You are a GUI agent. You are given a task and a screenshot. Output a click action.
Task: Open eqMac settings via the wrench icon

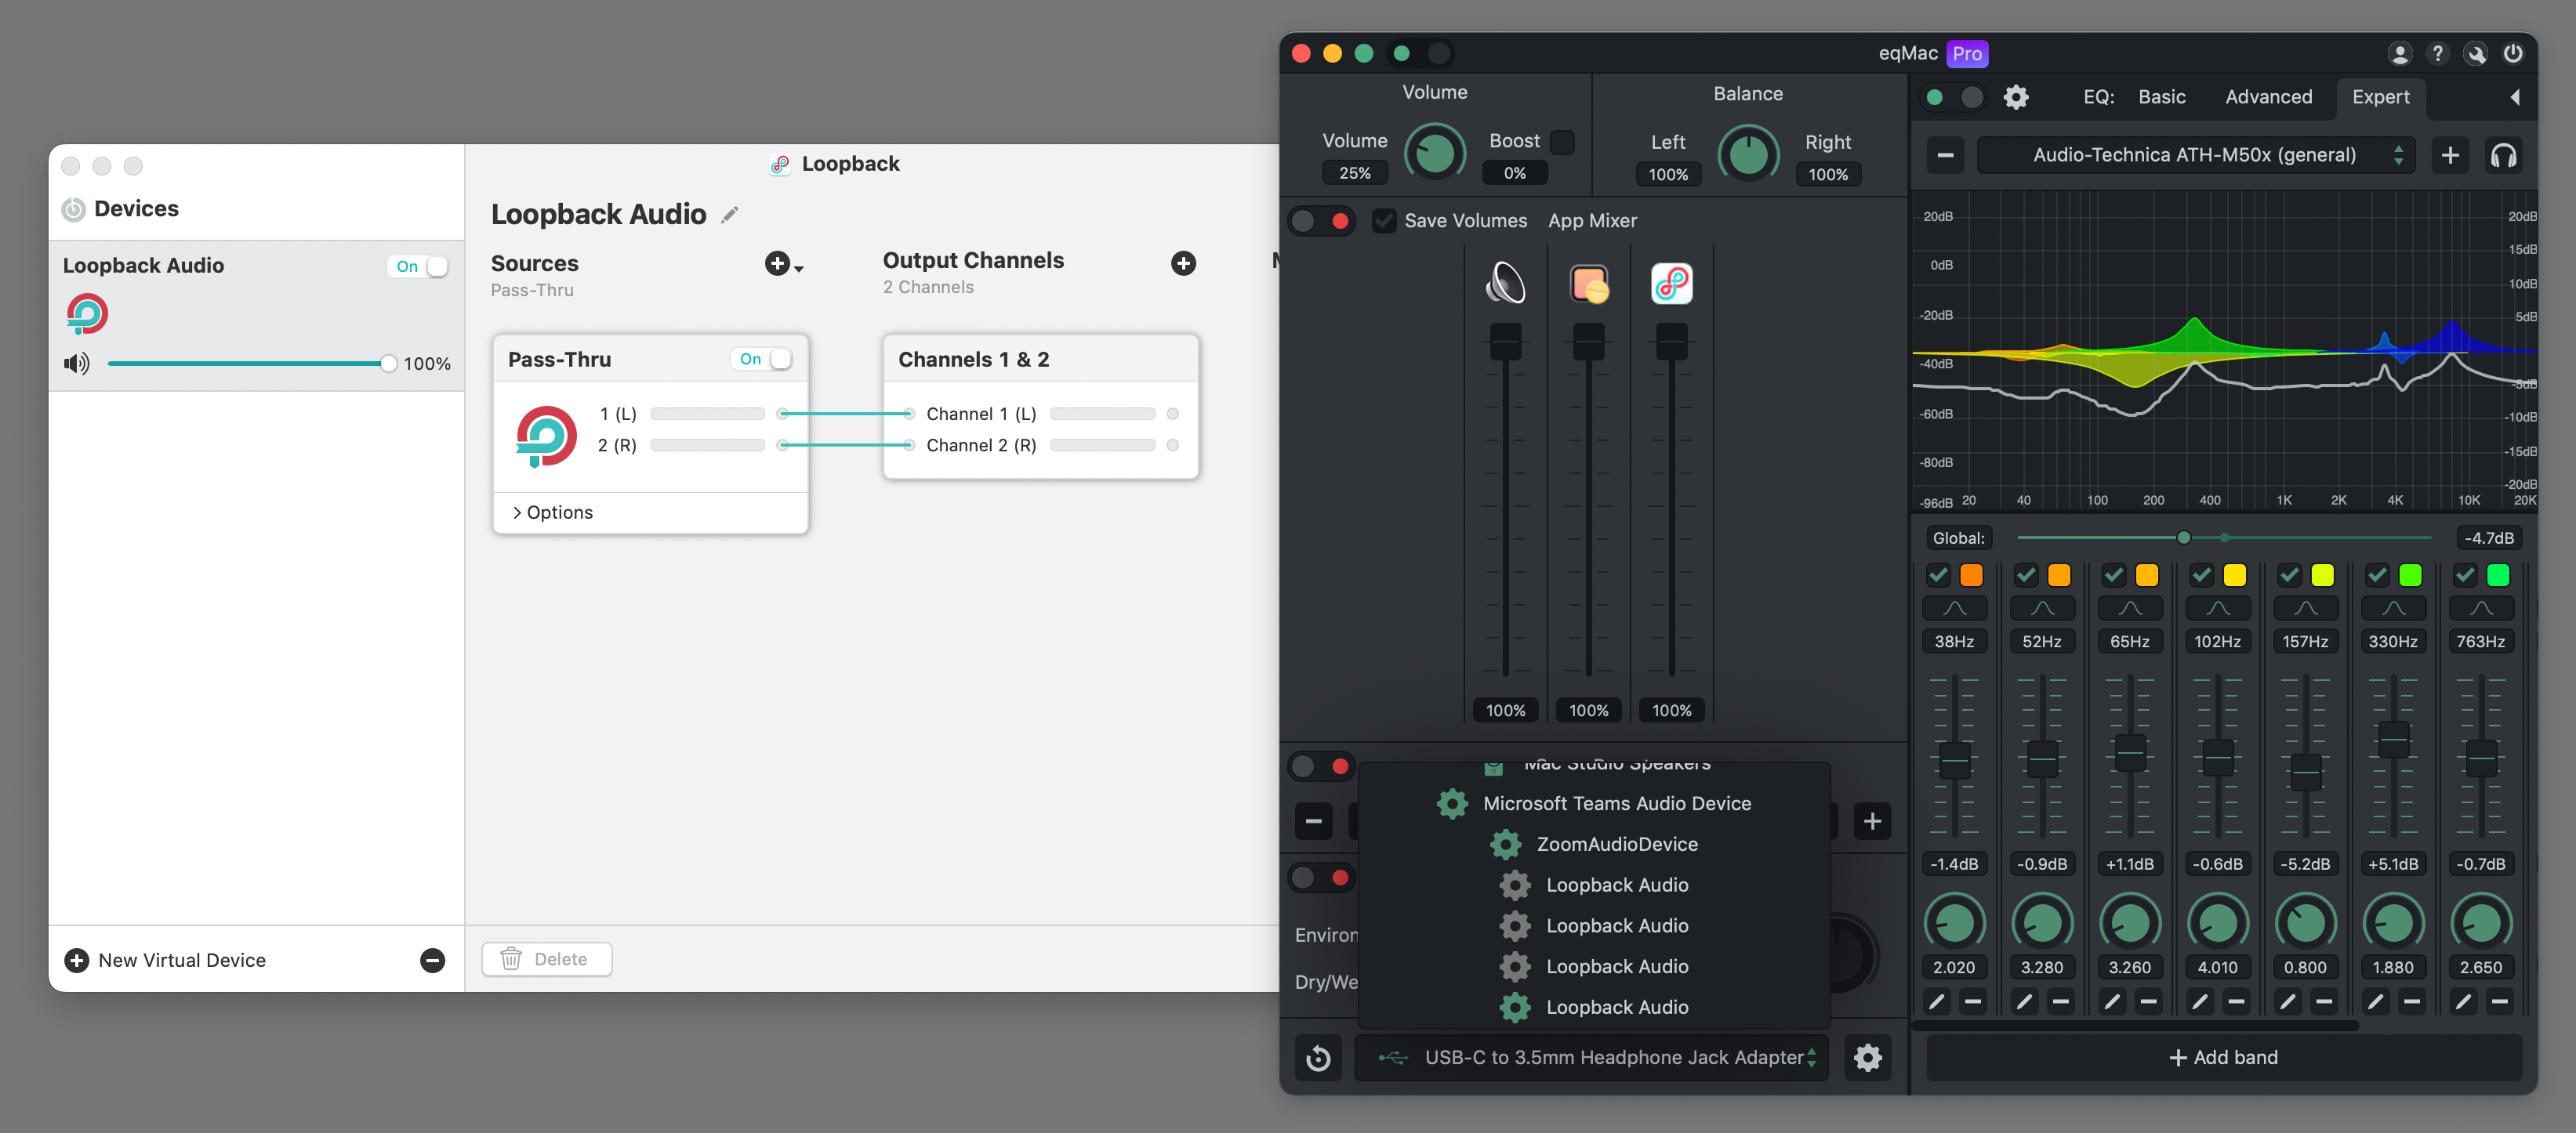click(x=2477, y=53)
